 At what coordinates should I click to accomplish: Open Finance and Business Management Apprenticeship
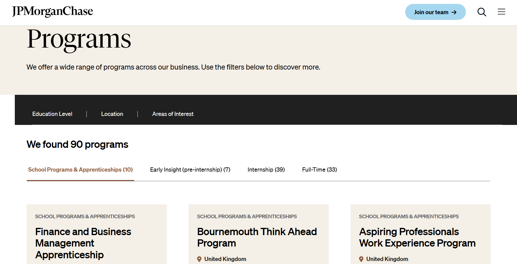[x=83, y=243]
